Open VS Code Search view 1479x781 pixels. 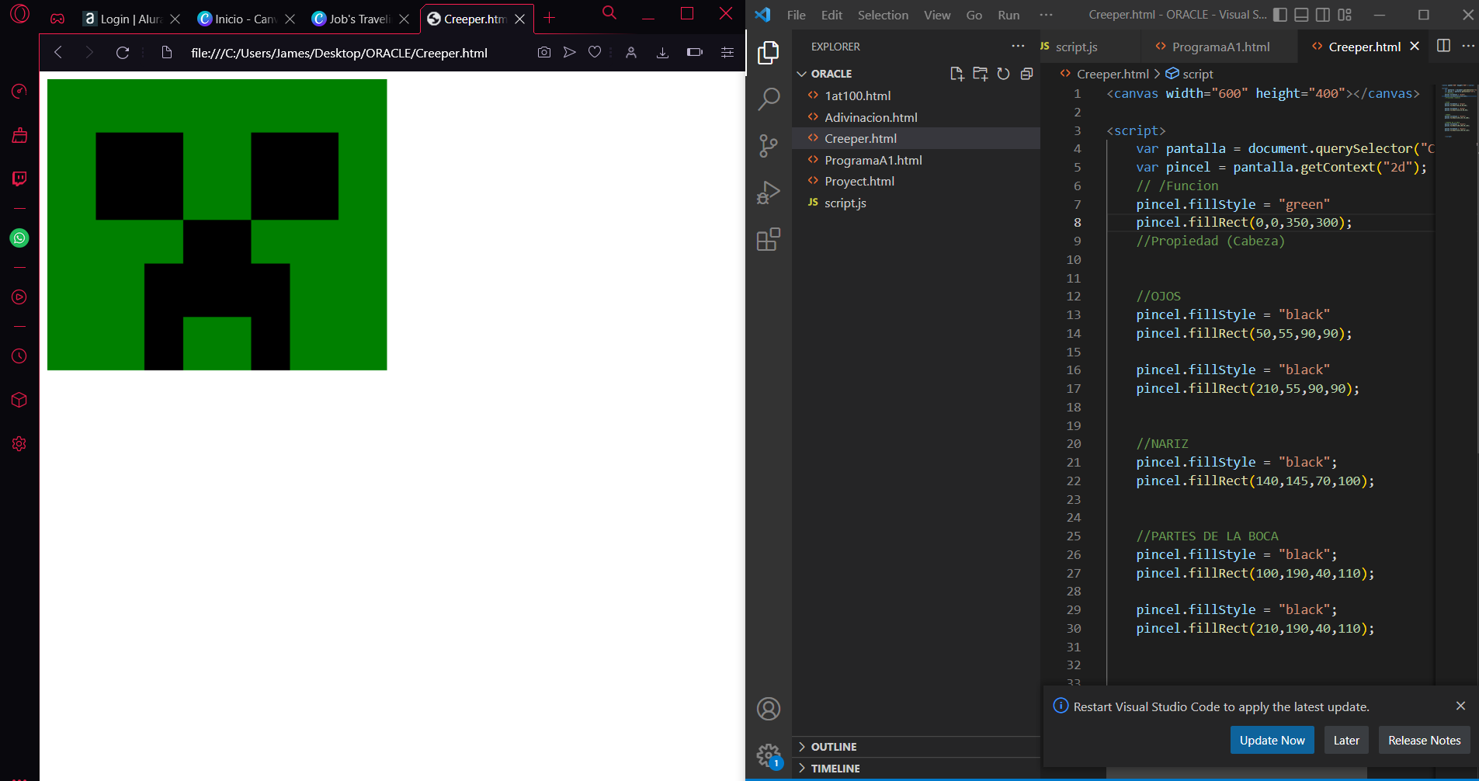769,99
